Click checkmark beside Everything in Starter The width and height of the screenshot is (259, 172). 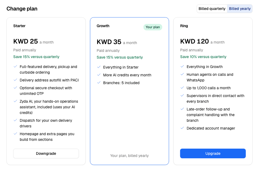tap(99, 67)
